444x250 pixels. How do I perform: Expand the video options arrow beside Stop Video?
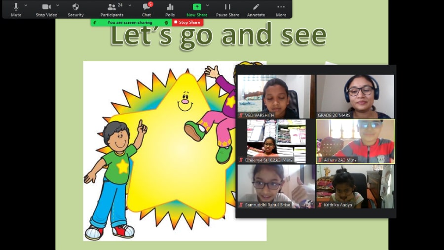58,5
